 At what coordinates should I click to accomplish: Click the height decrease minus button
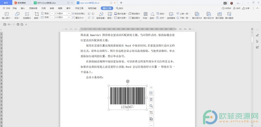(52, 13)
